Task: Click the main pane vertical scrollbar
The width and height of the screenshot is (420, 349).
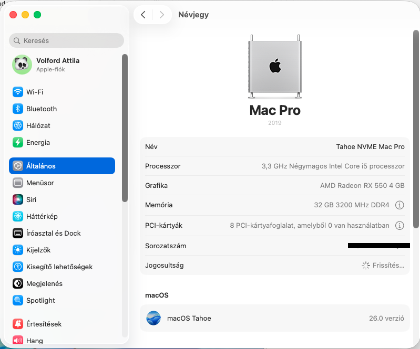Action: point(416,129)
